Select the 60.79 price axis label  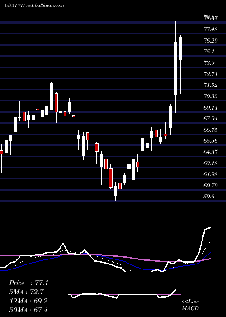(211, 186)
